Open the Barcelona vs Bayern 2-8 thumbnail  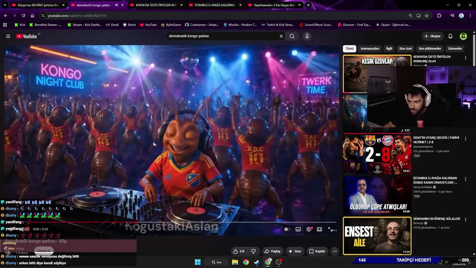click(377, 154)
